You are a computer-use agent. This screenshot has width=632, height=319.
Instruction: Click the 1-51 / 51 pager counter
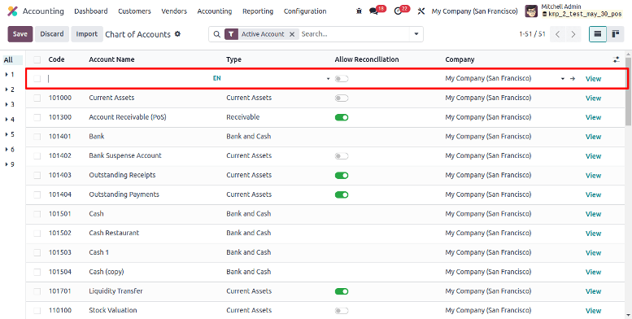(x=532, y=34)
